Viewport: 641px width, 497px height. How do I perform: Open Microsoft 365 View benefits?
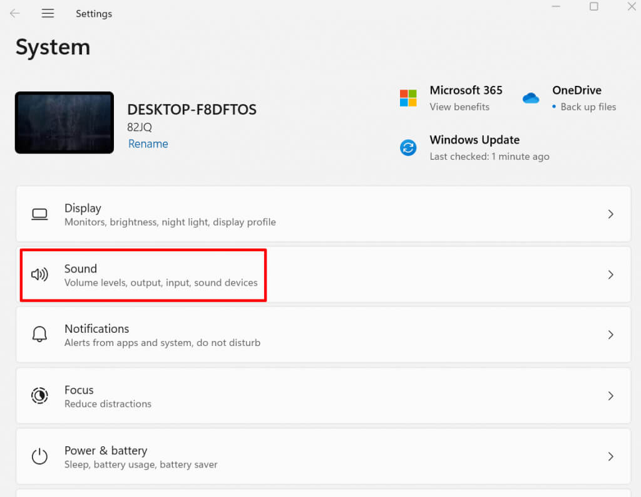[459, 107]
